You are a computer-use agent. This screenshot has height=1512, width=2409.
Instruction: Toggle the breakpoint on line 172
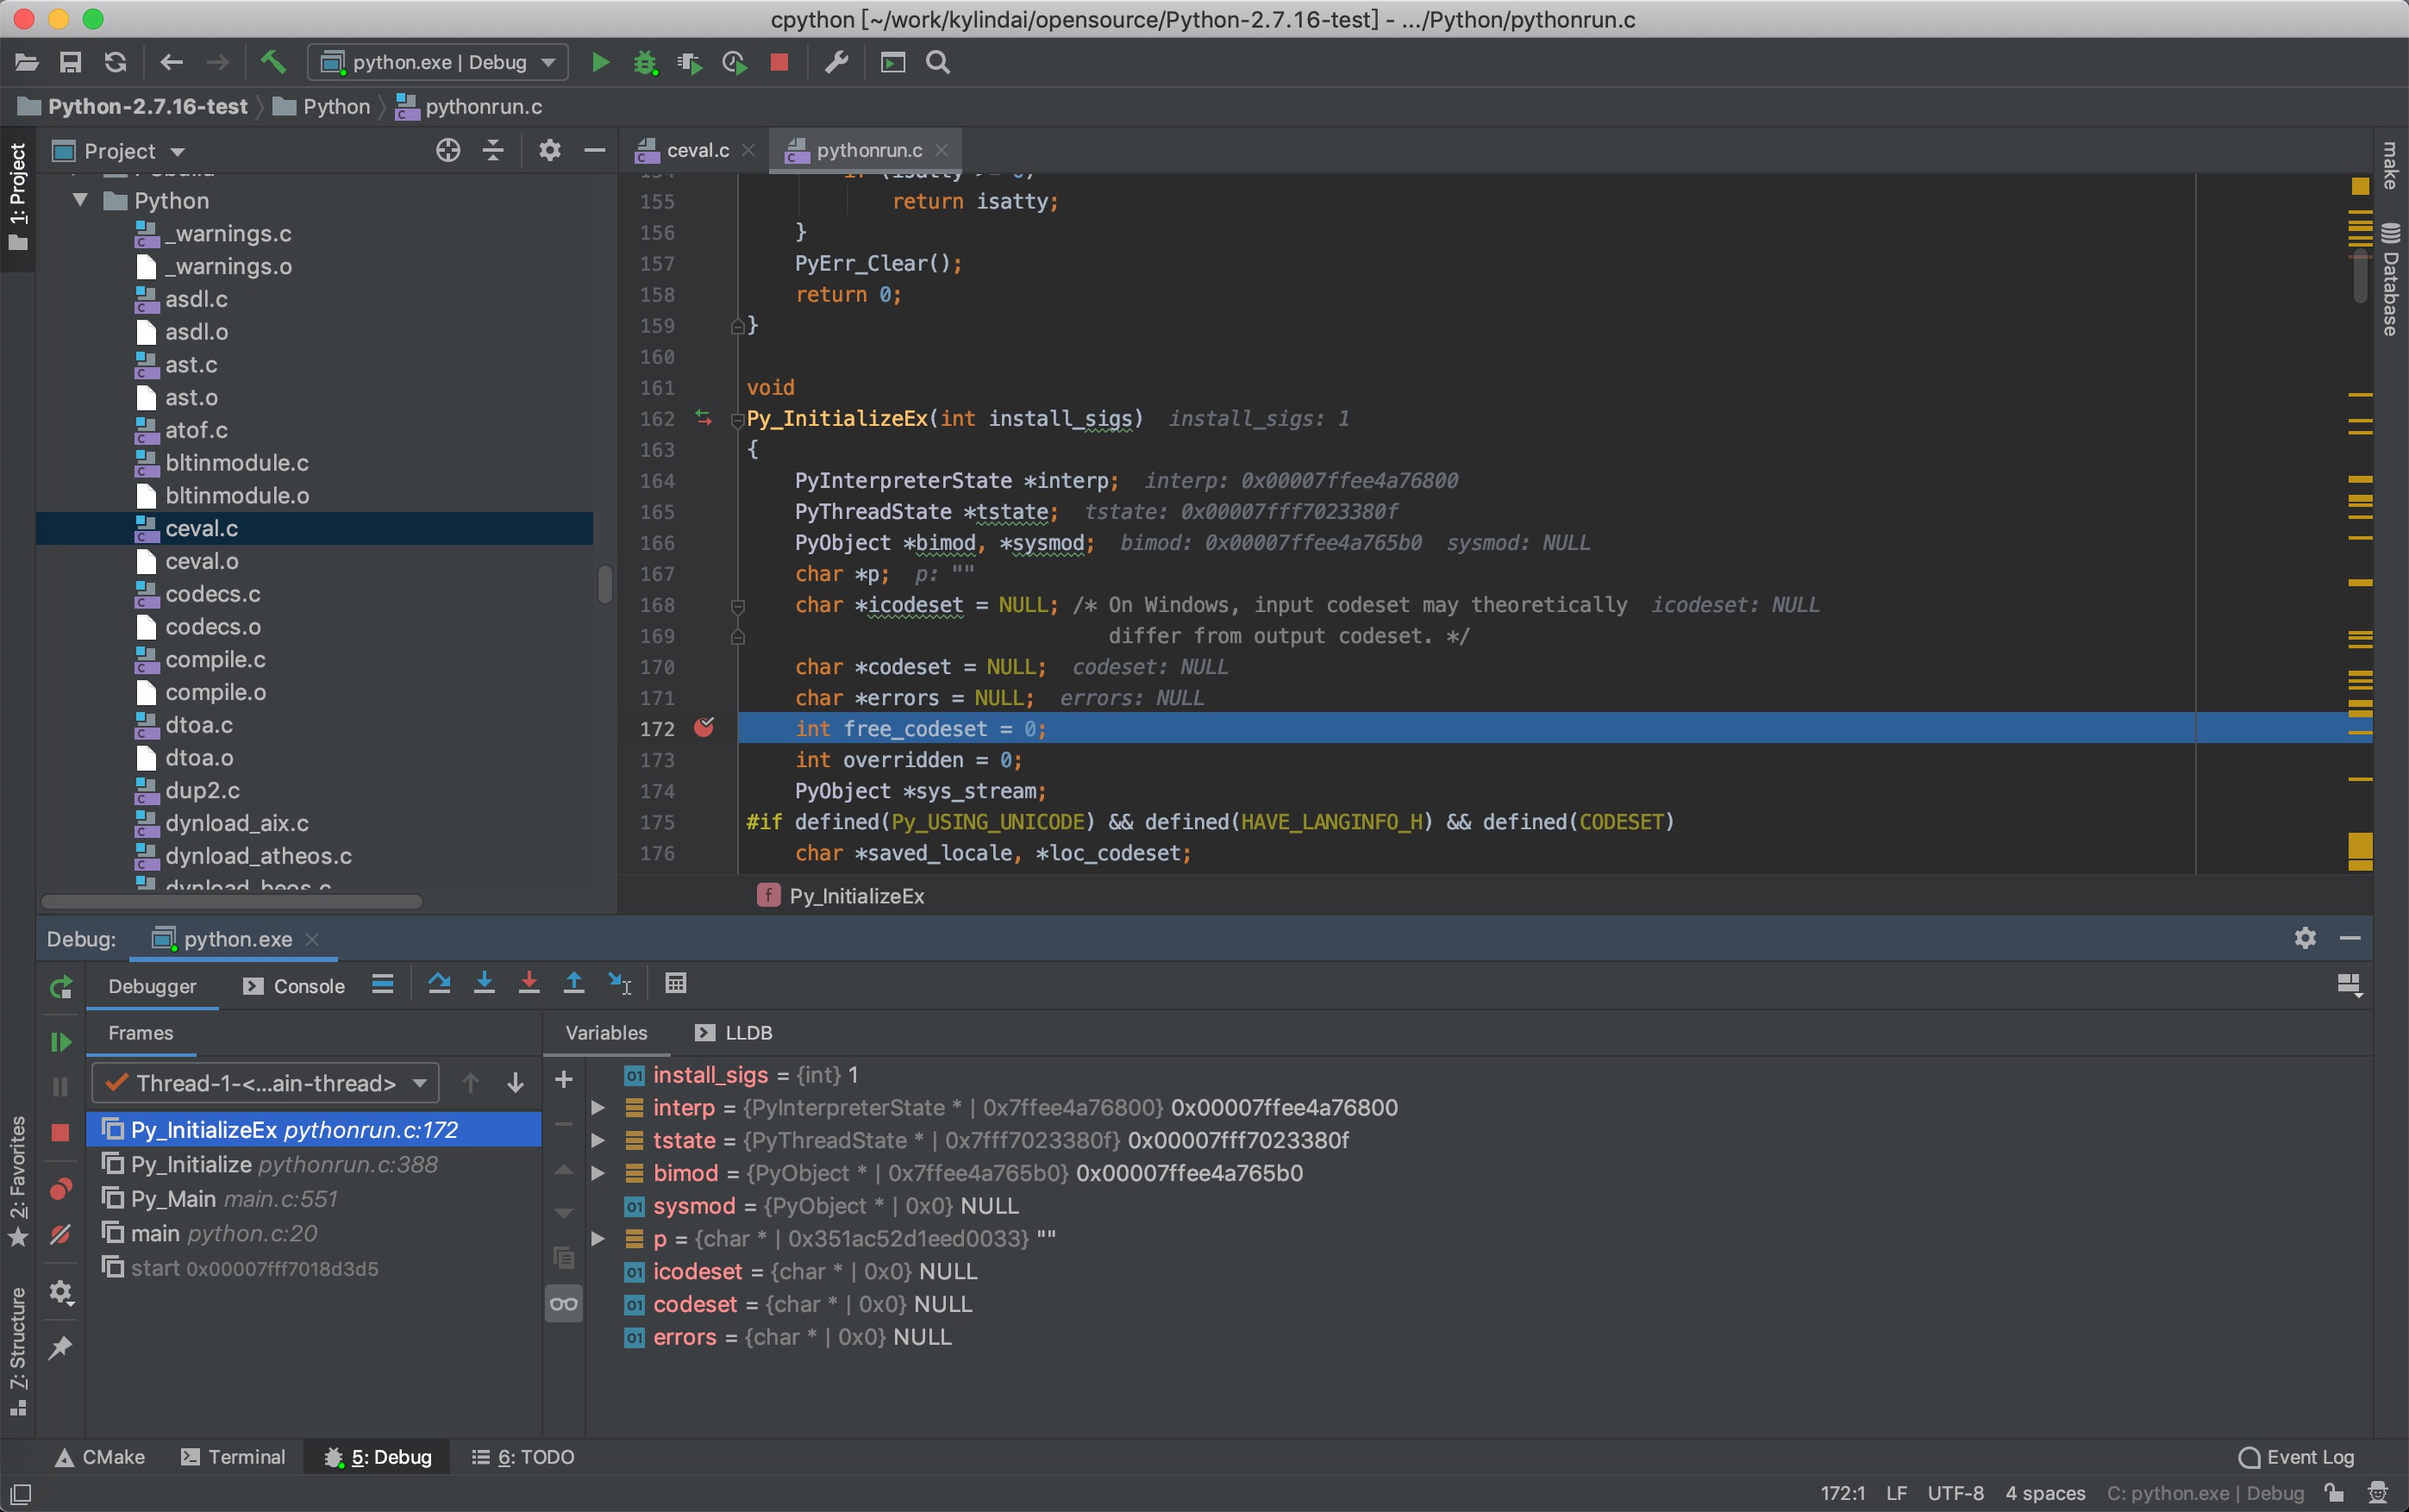coord(706,728)
